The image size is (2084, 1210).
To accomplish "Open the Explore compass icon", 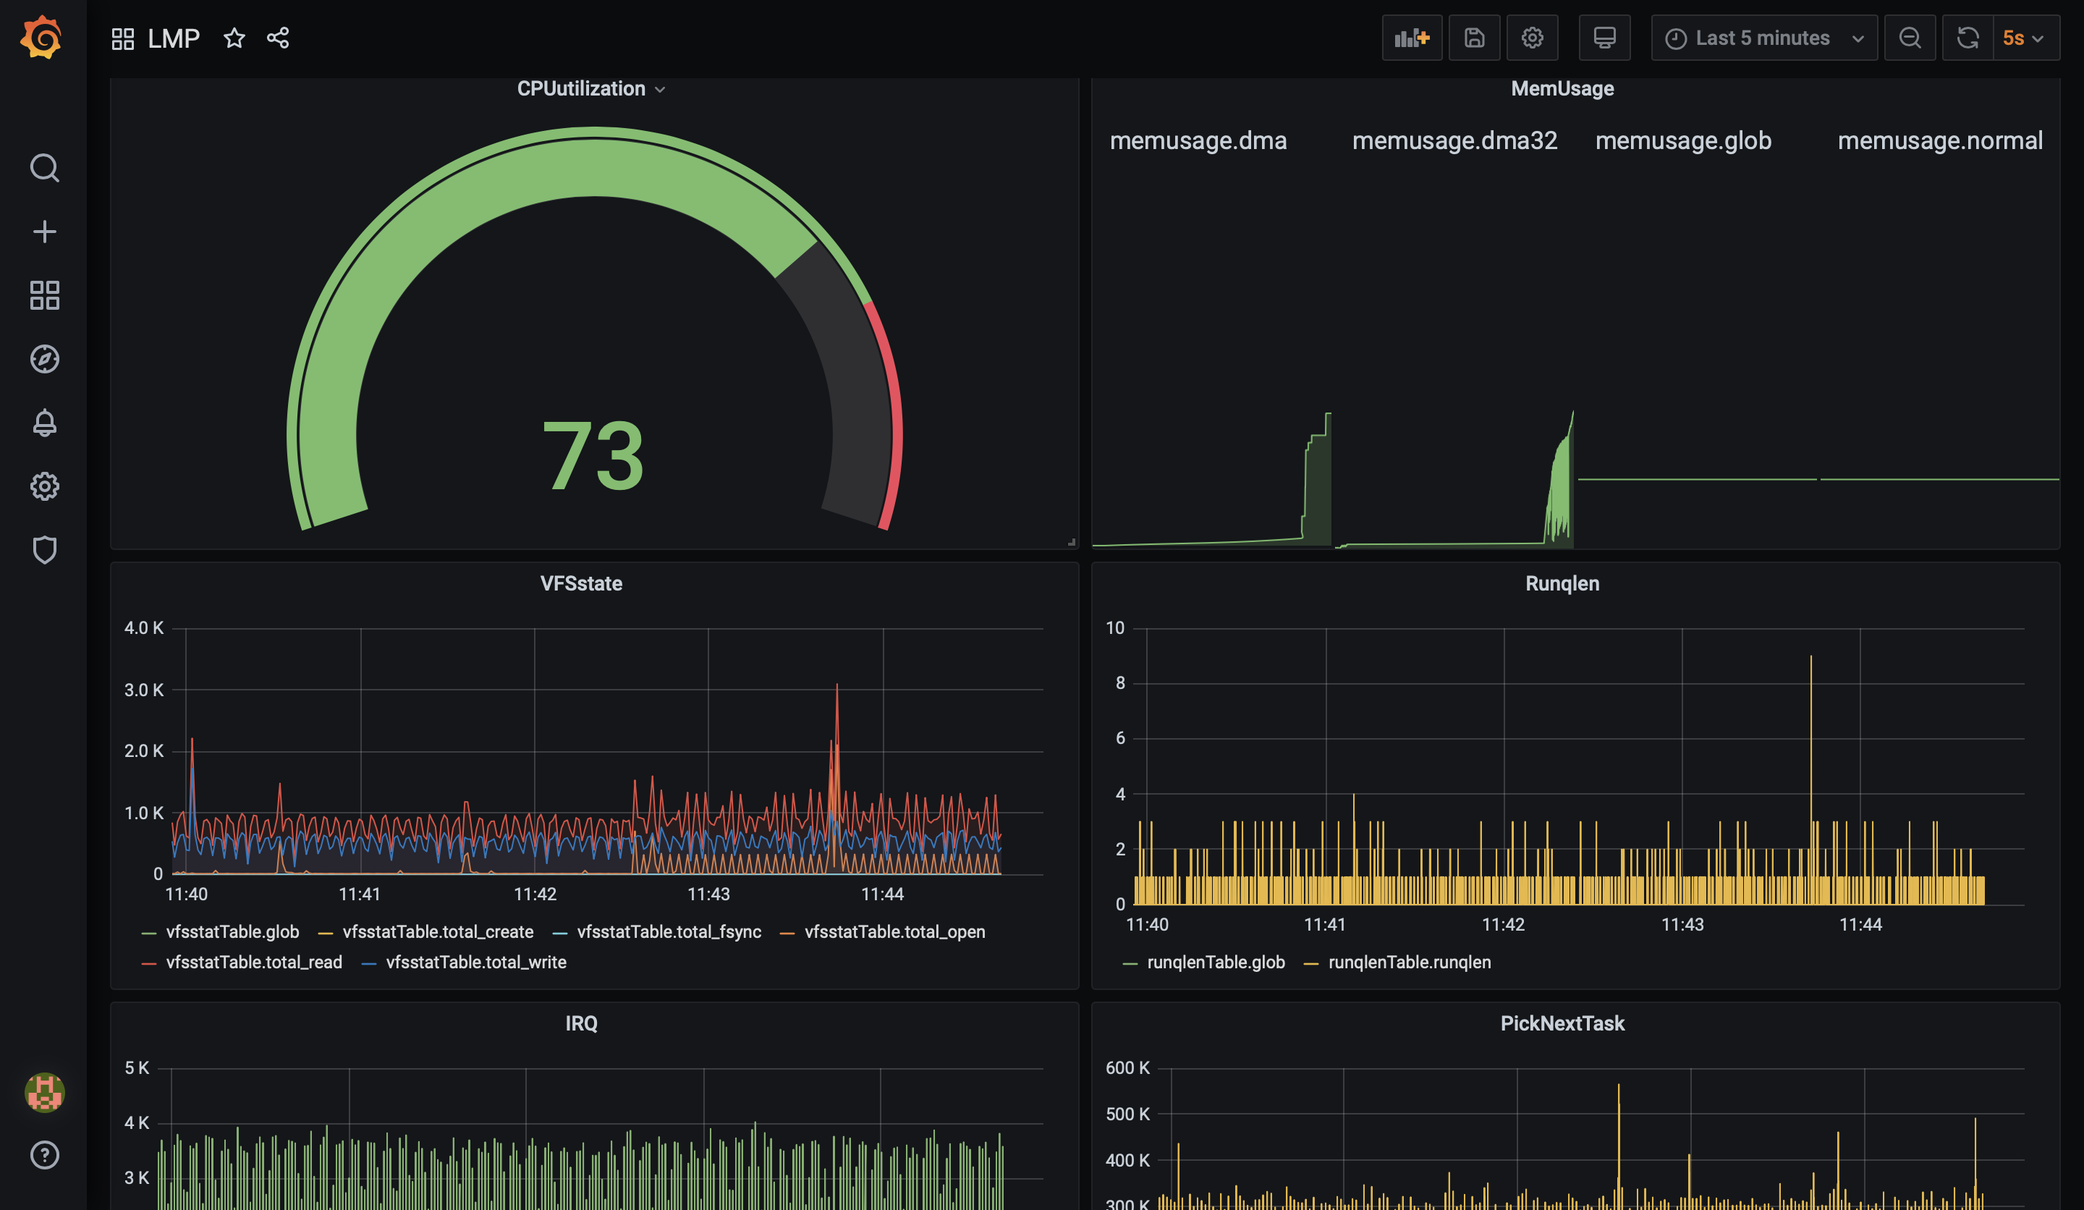I will tap(44, 359).
